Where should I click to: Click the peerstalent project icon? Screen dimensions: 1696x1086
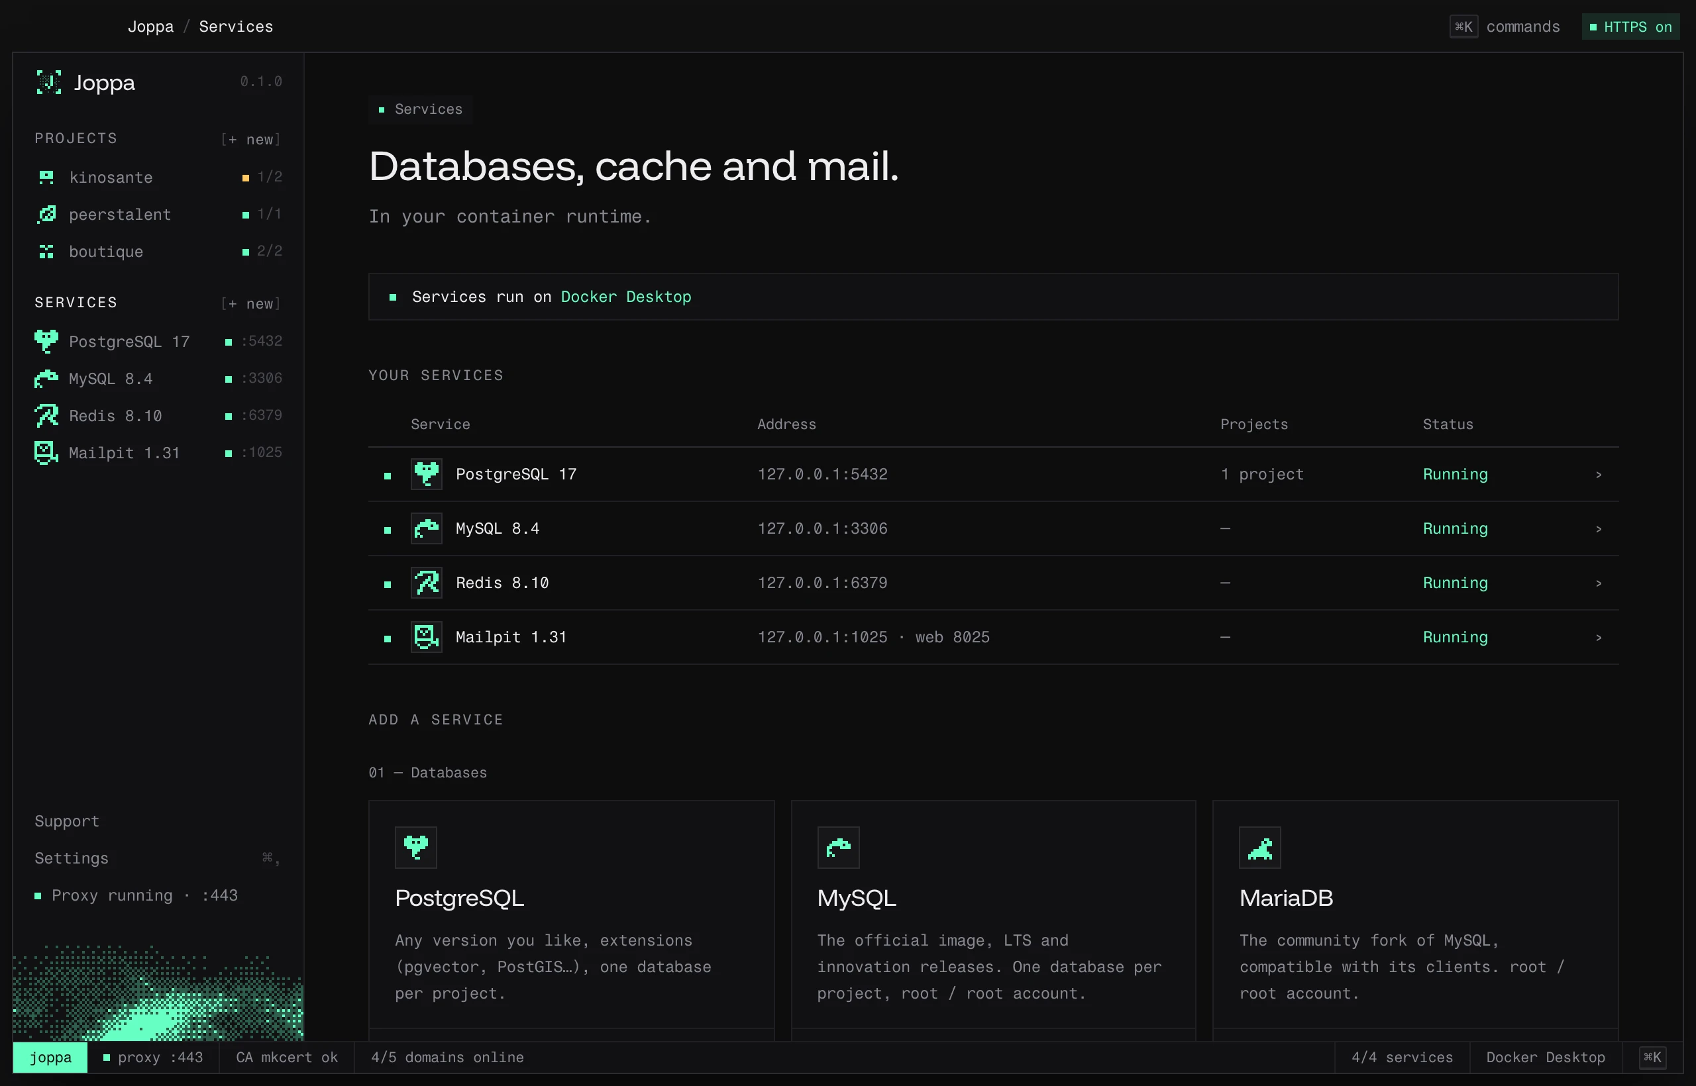pos(46,215)
